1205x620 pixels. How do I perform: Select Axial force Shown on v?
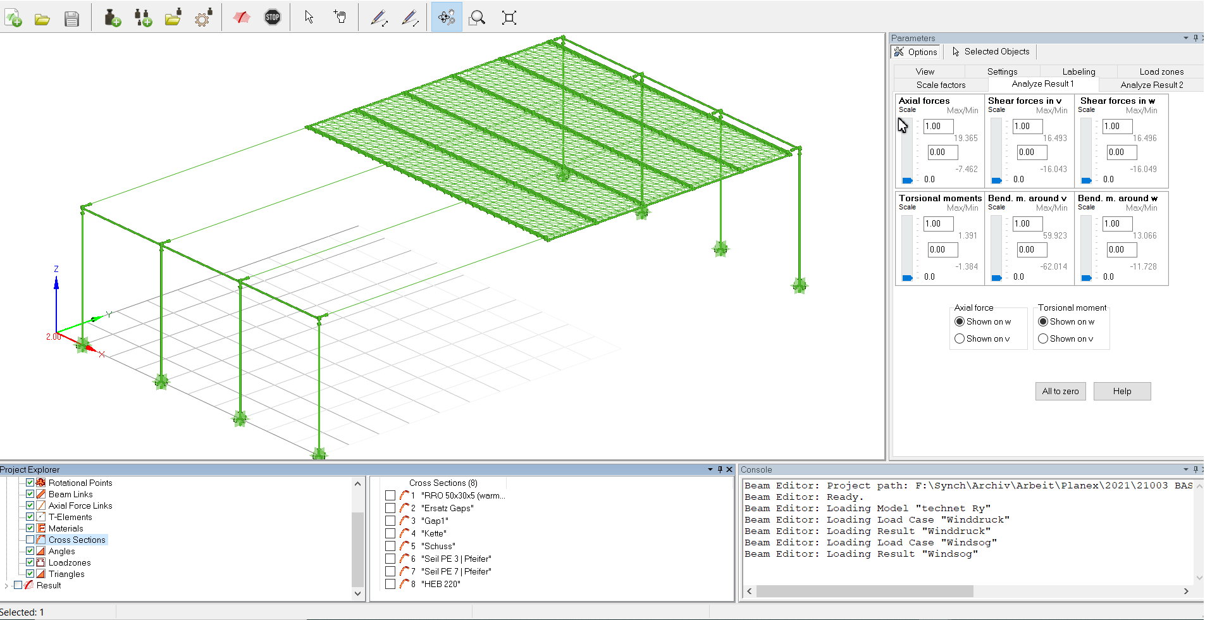(960, 338)
